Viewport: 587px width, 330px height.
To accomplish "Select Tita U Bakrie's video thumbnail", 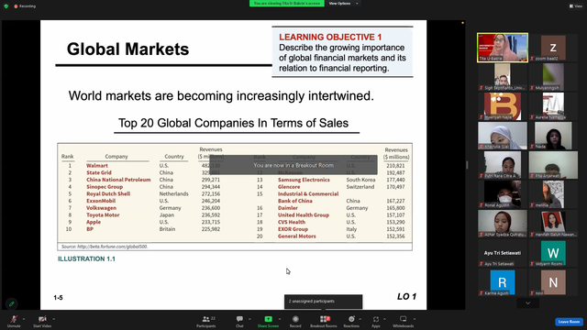I will 503,47.
